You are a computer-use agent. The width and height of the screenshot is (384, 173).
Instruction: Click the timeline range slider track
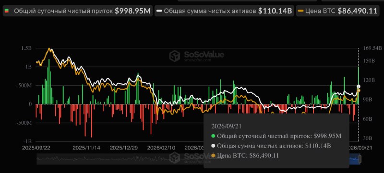[198, 159]
